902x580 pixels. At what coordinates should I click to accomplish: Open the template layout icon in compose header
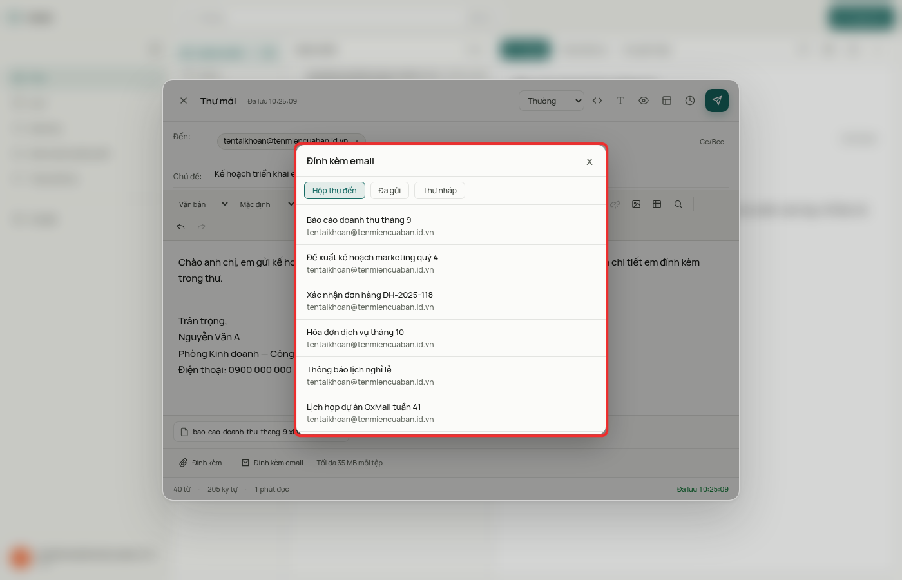(x=667, y=101)
